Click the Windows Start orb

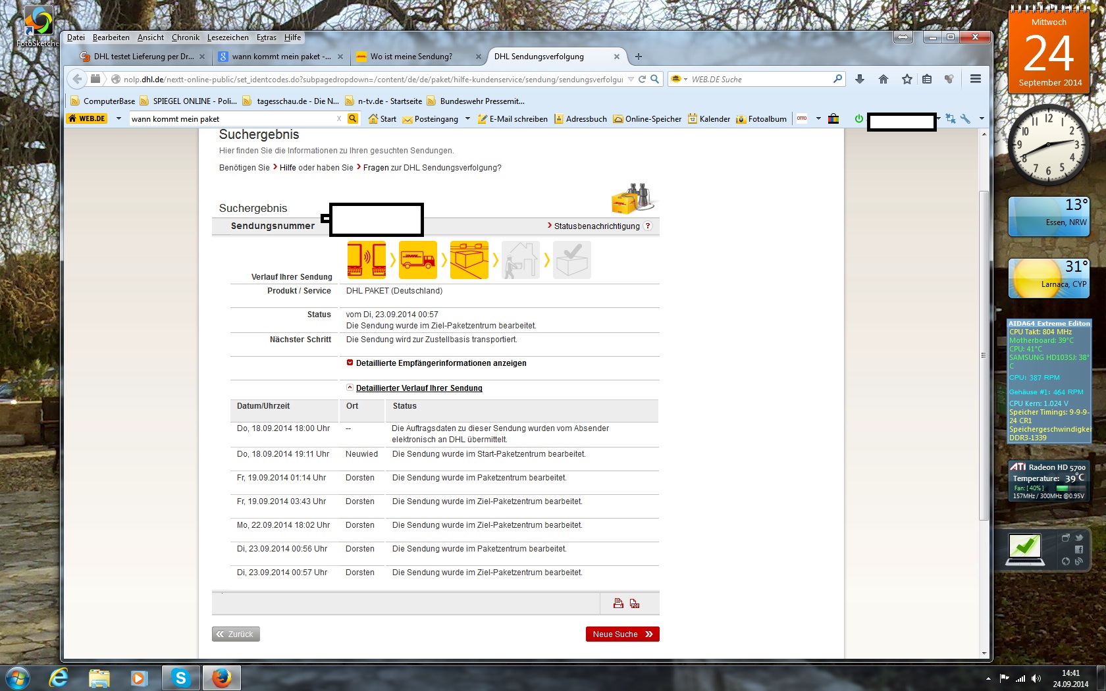point(17,677)
